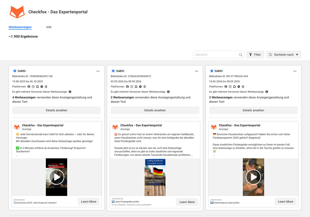Click Instagram platform icon on ad 1950690482451168
310x217 pixels.
coord(33,86)
